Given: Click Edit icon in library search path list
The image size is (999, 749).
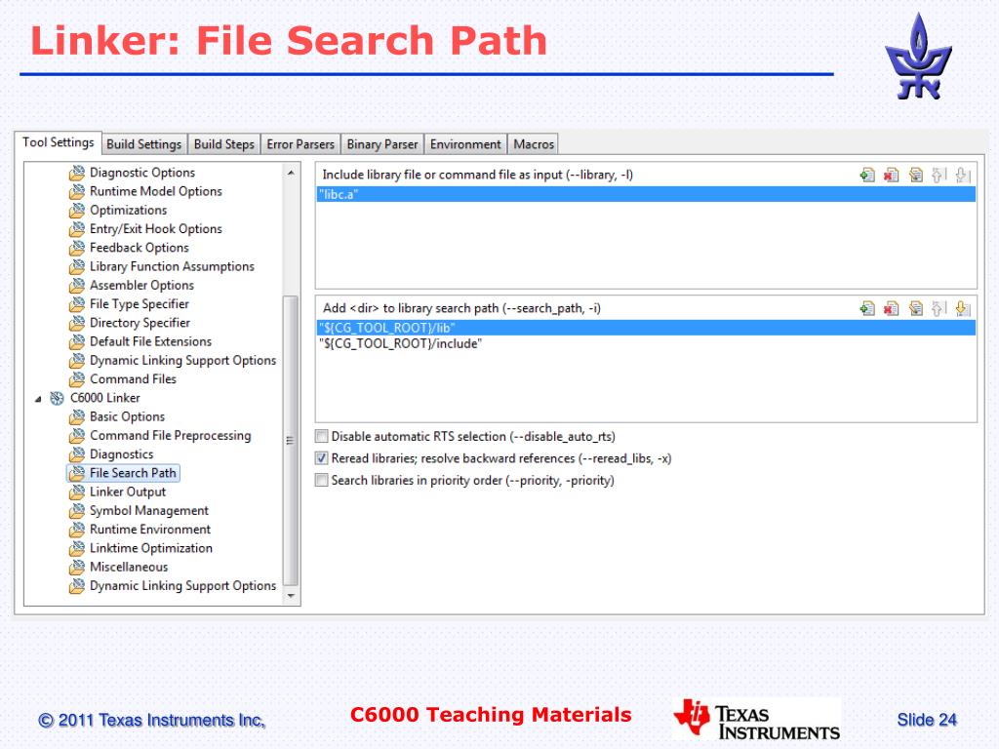Looking at the screenshot, I should (915, 309).
